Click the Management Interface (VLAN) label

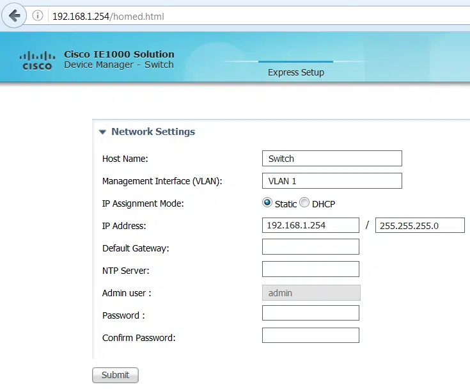[x=162, y=181]
